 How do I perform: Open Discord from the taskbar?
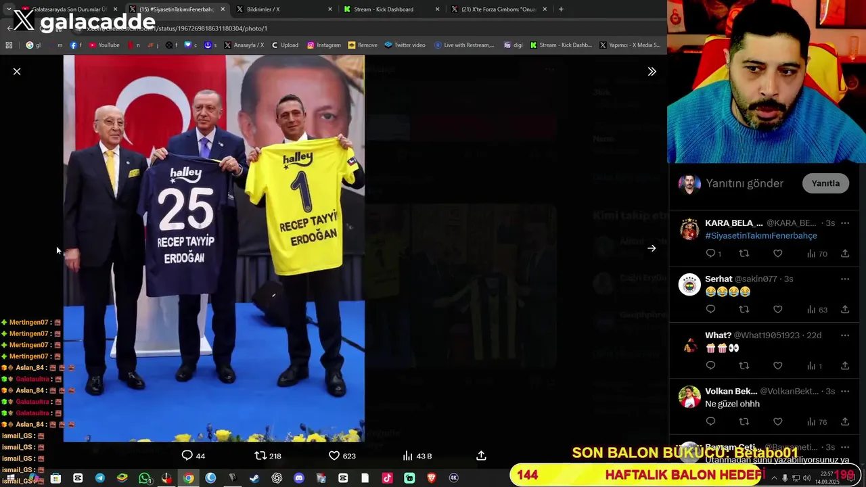coord(299,478)
